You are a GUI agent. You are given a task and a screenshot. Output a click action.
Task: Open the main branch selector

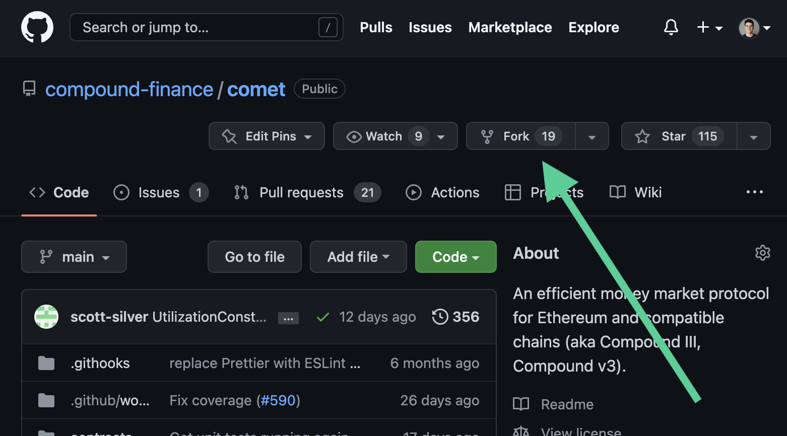click(74, 257)
